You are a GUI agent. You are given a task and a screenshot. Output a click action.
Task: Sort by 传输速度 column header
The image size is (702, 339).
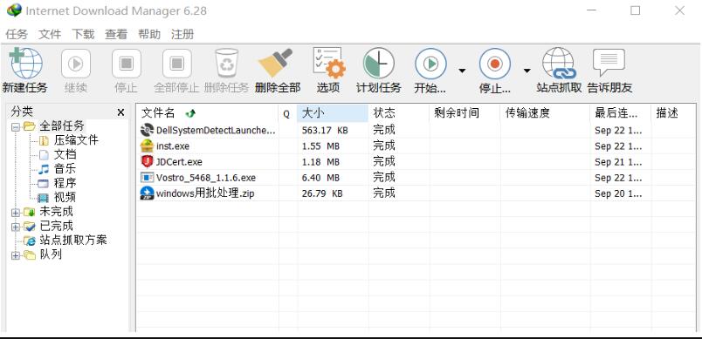point(545,113)
